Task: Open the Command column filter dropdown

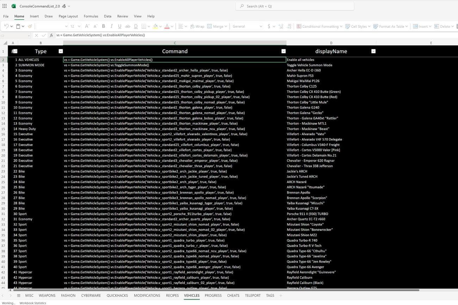Action: [x=283, y=51]
